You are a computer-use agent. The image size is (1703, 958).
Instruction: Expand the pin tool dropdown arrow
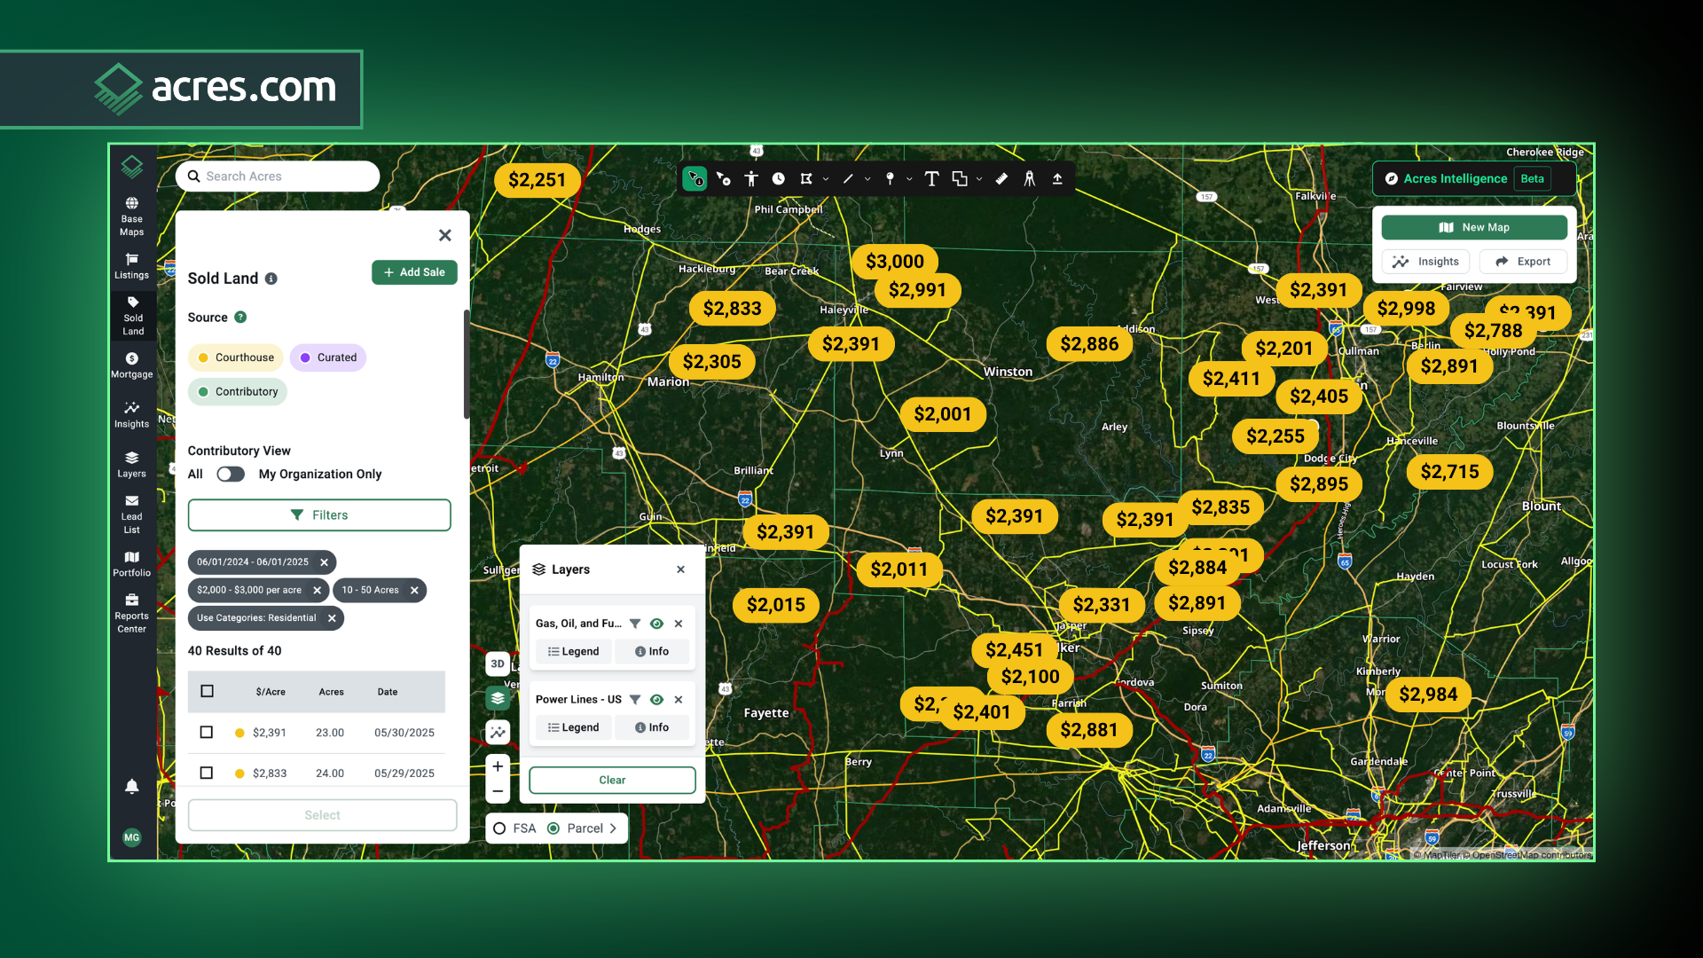click(x=909, y=179)
